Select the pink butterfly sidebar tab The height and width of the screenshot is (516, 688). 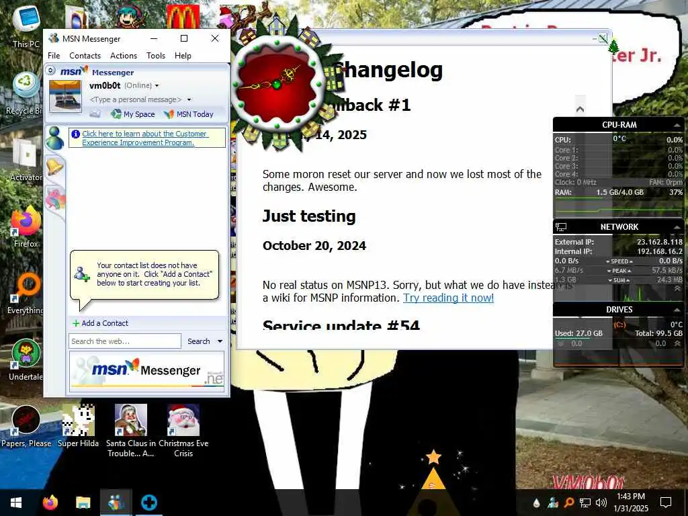pyautogui.click(x=55, y=198)
